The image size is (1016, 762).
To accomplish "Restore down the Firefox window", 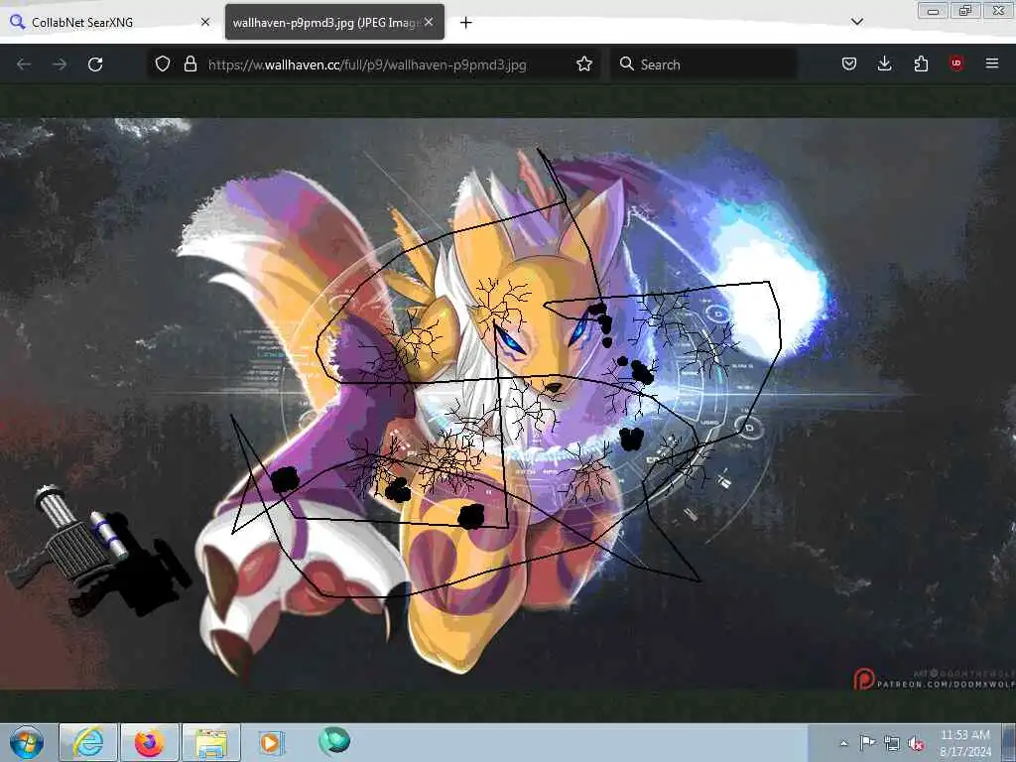I will 965,10.
